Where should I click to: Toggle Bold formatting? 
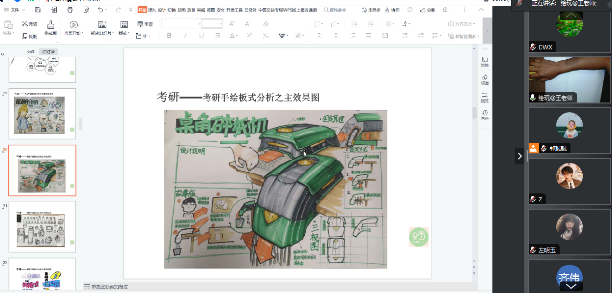169,36
